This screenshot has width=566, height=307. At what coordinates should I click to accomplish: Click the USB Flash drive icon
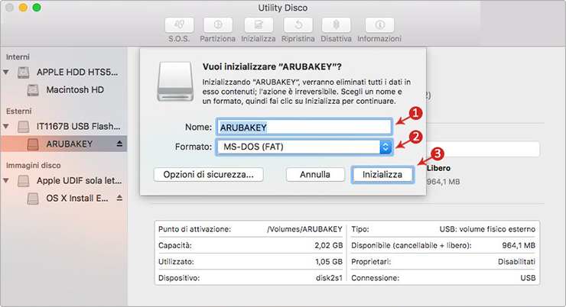[x=24, y=127]
